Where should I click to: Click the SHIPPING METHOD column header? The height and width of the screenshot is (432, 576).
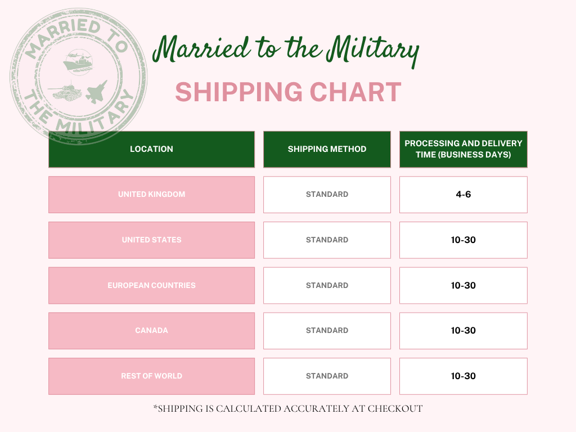[327, 149]
